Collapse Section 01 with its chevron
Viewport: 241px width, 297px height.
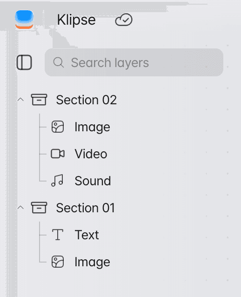(20, 208)
